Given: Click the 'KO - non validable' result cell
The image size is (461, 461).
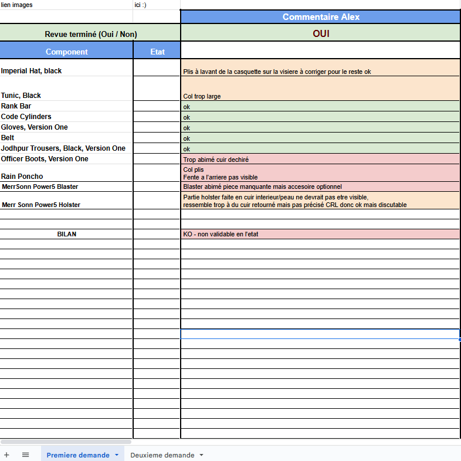Looking at the screenshot, I should 320,234.
